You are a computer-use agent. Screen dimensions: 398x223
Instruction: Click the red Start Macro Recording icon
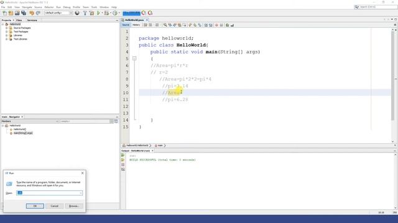click(x=216, y=25)
